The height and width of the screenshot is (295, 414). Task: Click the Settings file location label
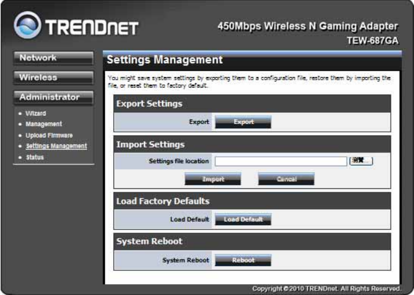179,161
